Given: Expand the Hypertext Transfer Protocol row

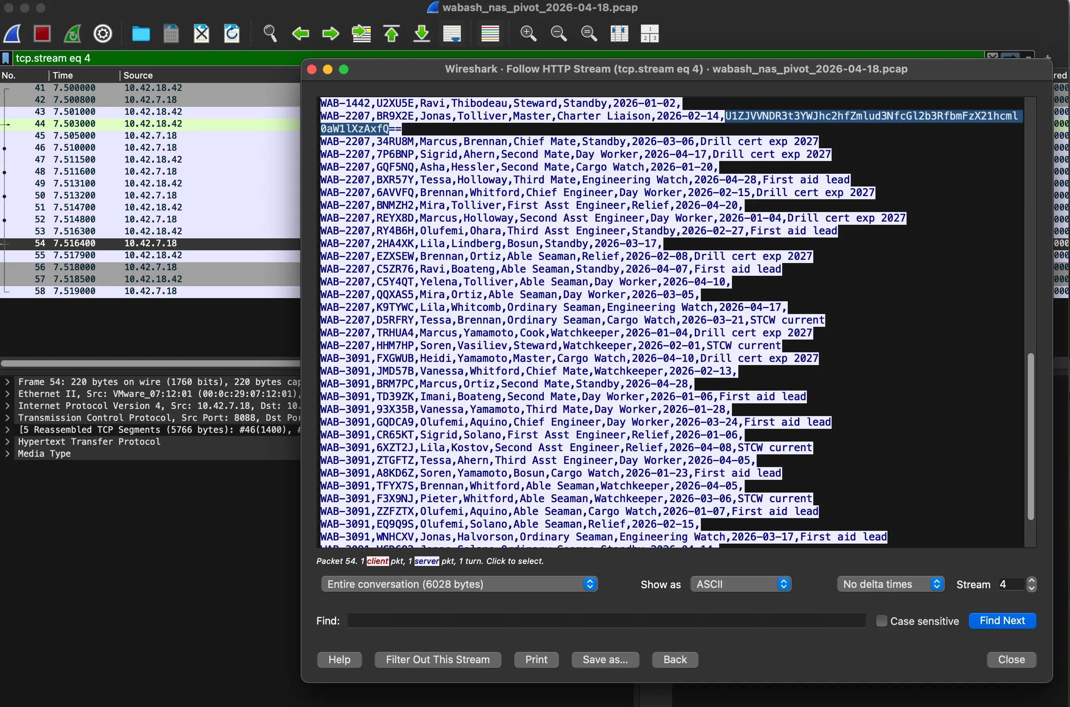Looking at the screenshot, I should coord(7,442).
